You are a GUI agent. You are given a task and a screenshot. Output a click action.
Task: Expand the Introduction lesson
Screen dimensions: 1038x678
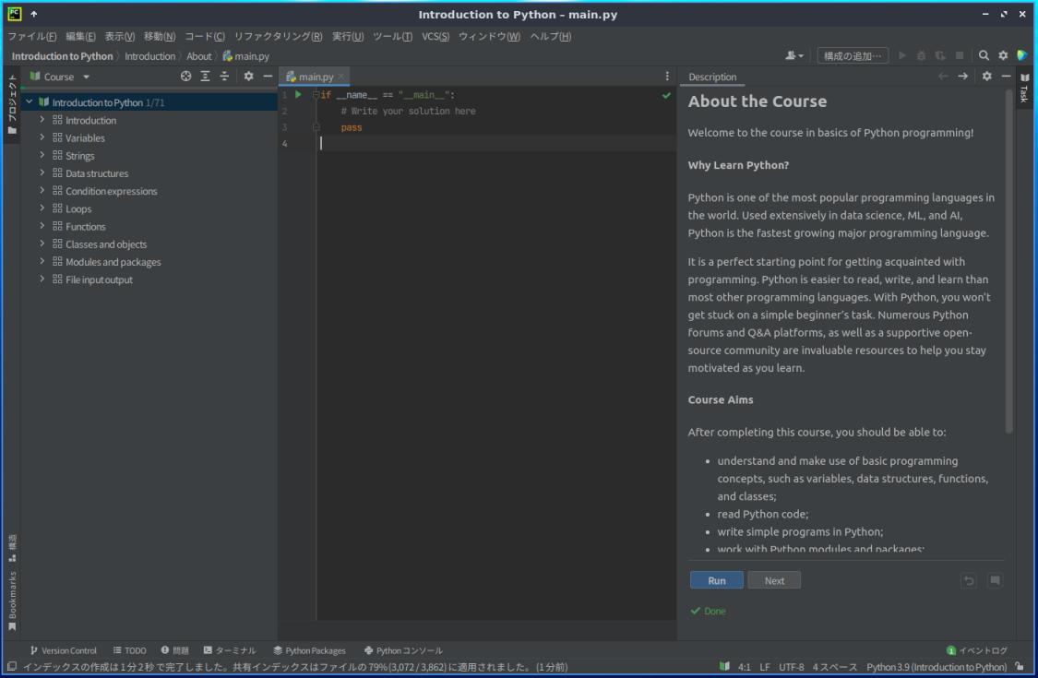42,120
